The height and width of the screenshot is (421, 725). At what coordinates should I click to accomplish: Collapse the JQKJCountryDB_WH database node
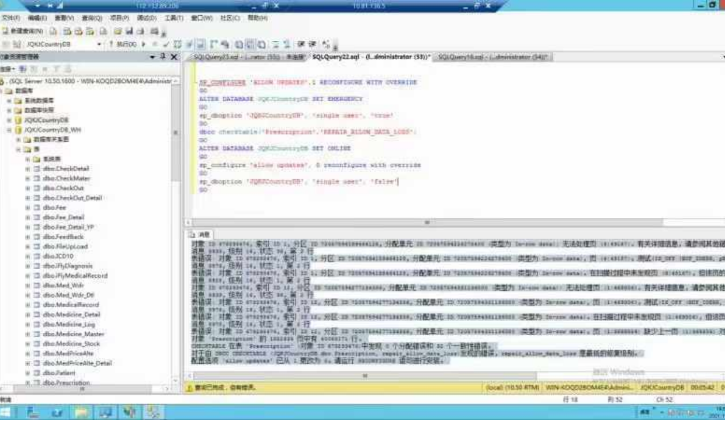coord(10,130)
